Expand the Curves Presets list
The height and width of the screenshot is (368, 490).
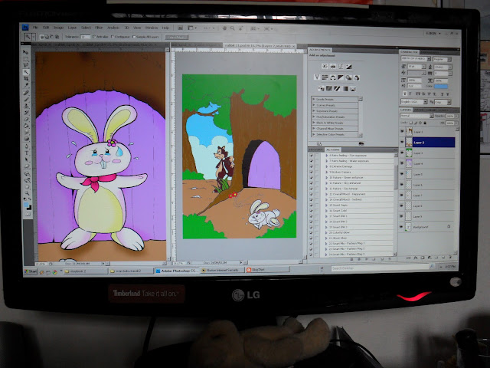314,105
